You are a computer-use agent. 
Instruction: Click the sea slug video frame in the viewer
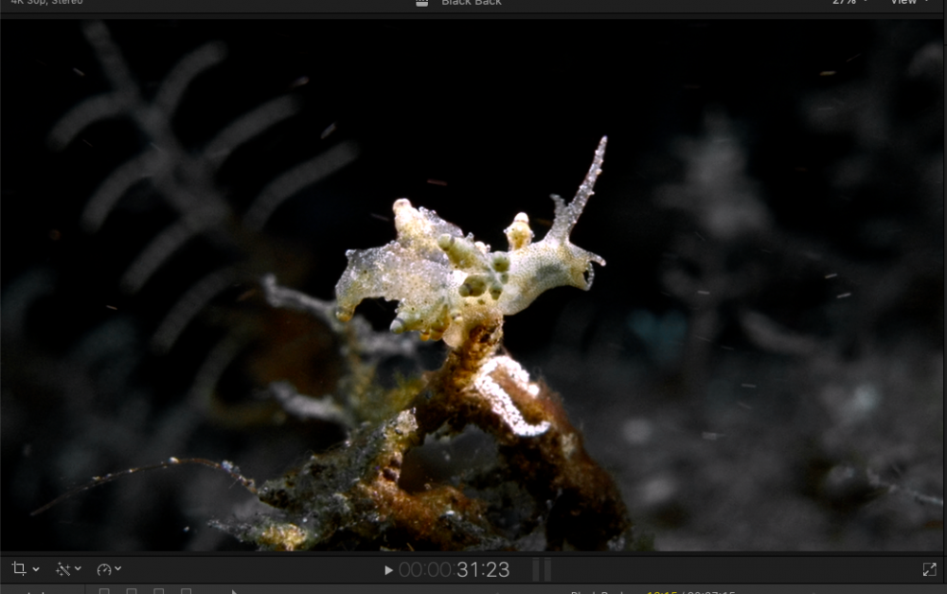[472, 284]
